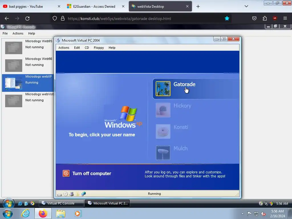The height and width of the screenshot is (219, 292).
Task: Click the webVista taskbar clock 5:56 AM
Action: click(282, 204)
